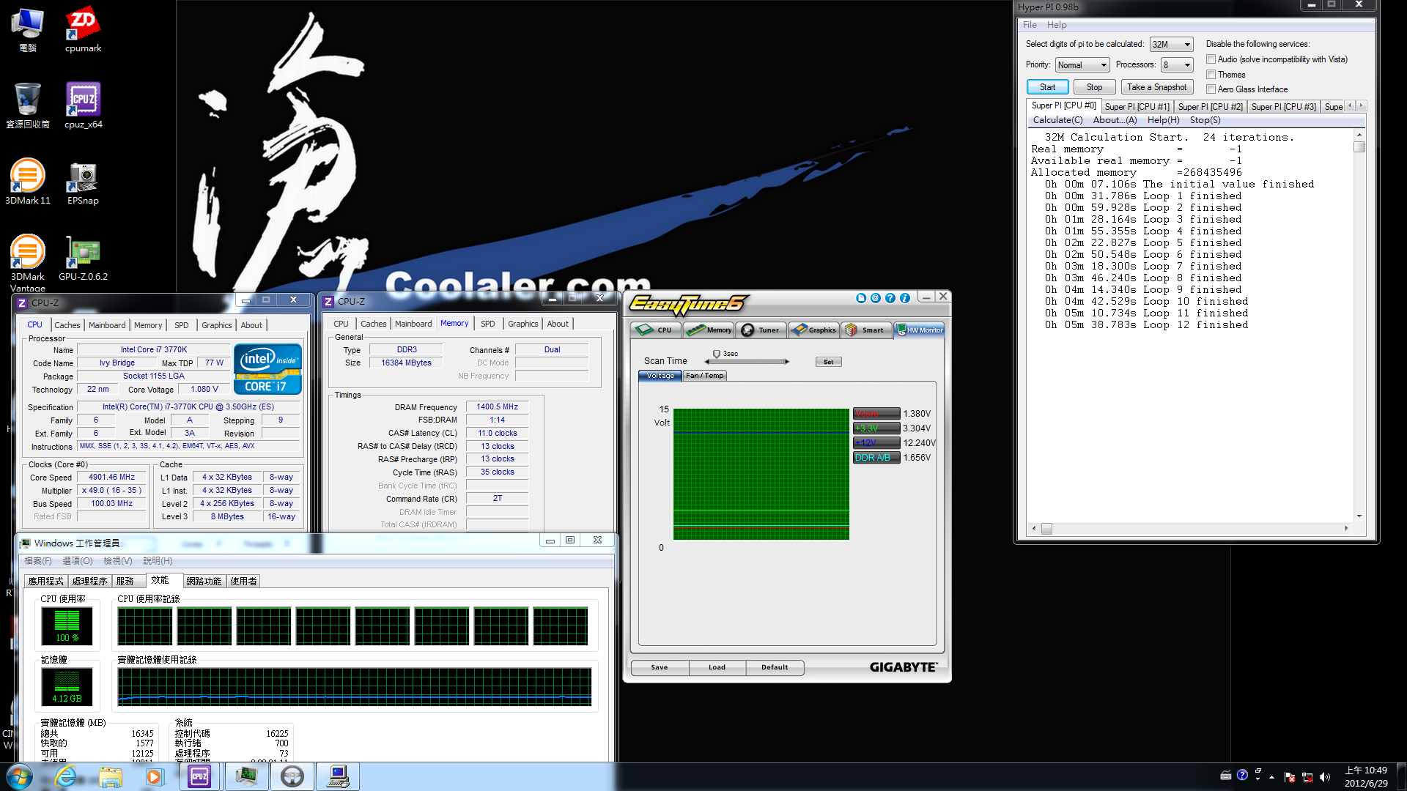Open Mainboard tab in left CPU-Z window
This screenshot has width=1407, height=791.
107,325
